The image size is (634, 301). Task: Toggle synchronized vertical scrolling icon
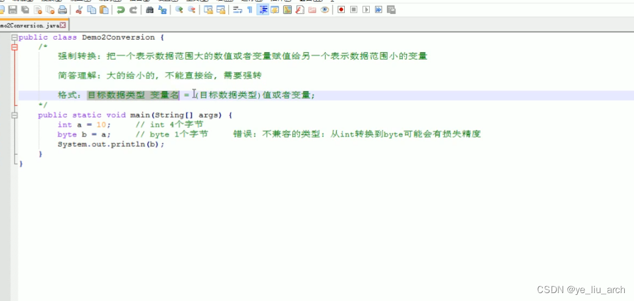coord(208,10)
